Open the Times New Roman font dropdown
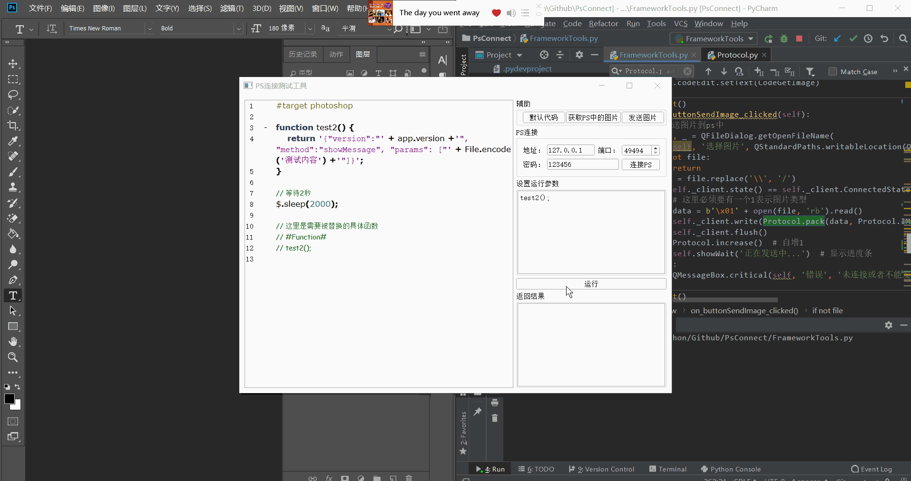The height and width of the screenshot is (481, 911). pos(150,29)
